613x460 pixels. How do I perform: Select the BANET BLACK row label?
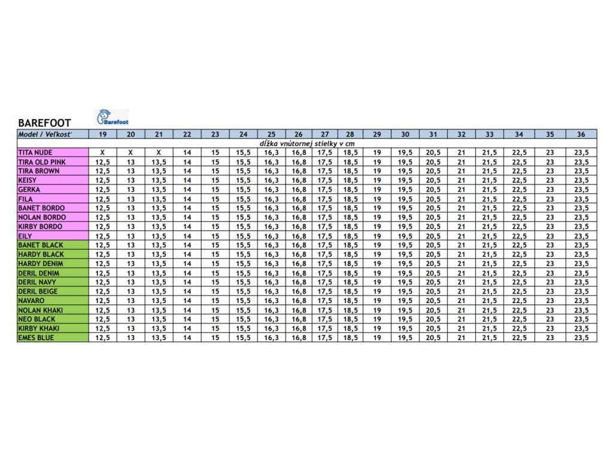pos(53,245)
